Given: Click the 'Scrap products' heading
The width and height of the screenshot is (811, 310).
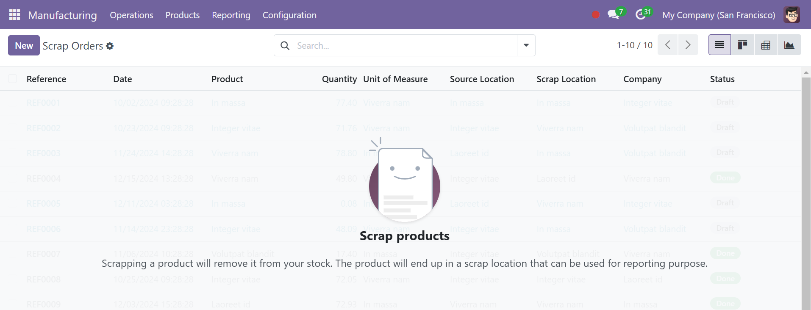Looking at the screenshot, I should [x=405, y=236].
